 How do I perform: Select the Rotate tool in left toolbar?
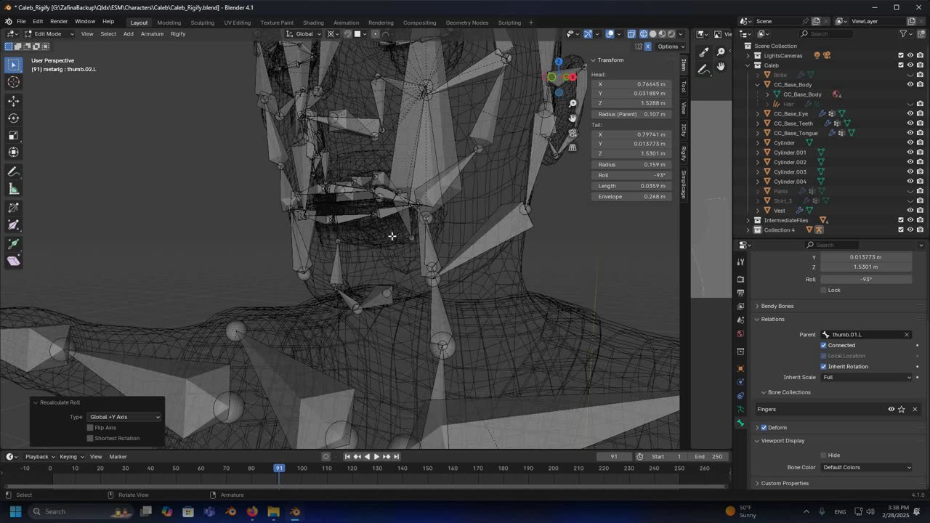coord(13,118)
